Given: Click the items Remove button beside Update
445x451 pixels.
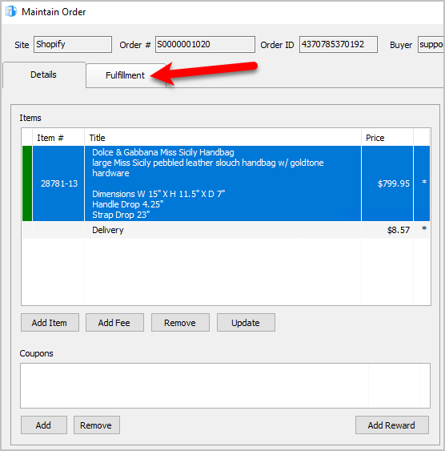Looking at the screenshot, I should click(x=180, y=323).
